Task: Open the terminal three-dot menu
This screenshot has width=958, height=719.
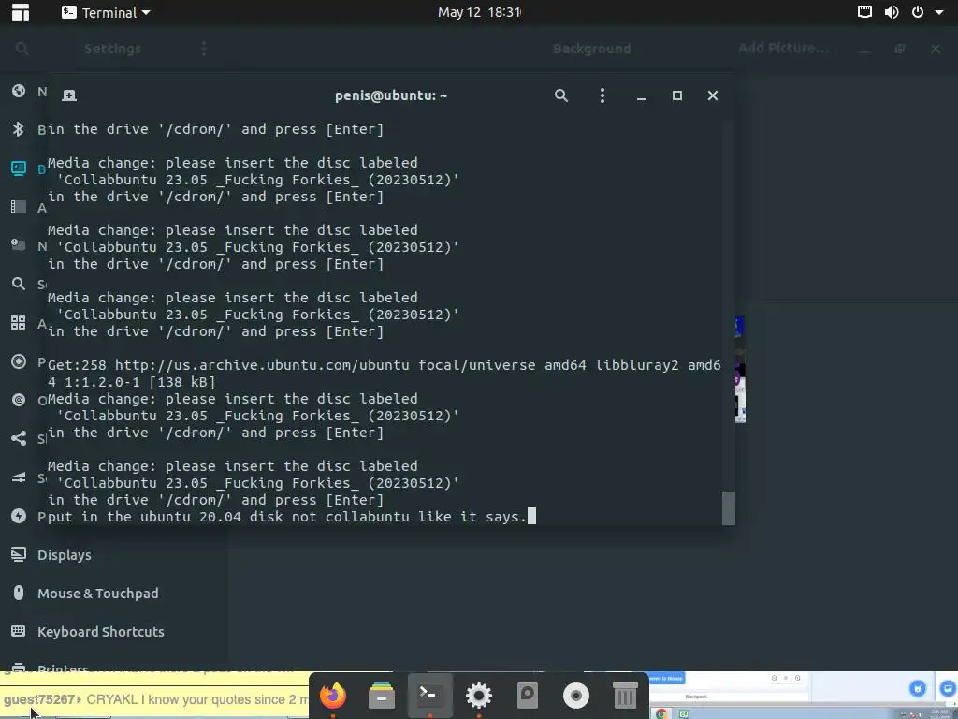Action: pyautogui.click(x=602, y=95)
